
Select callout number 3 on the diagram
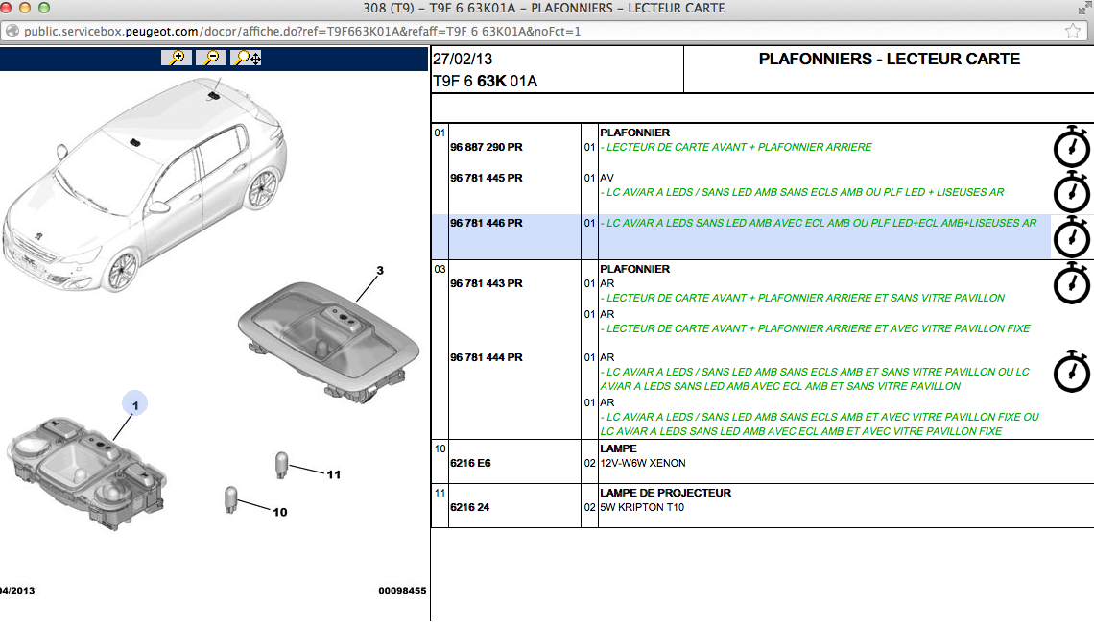(x=379, y=271)
